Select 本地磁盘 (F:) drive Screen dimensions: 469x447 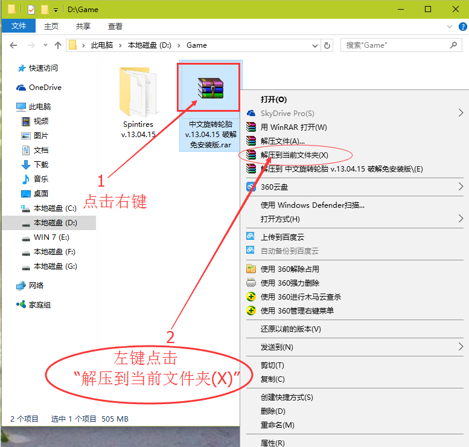point(48,252)
